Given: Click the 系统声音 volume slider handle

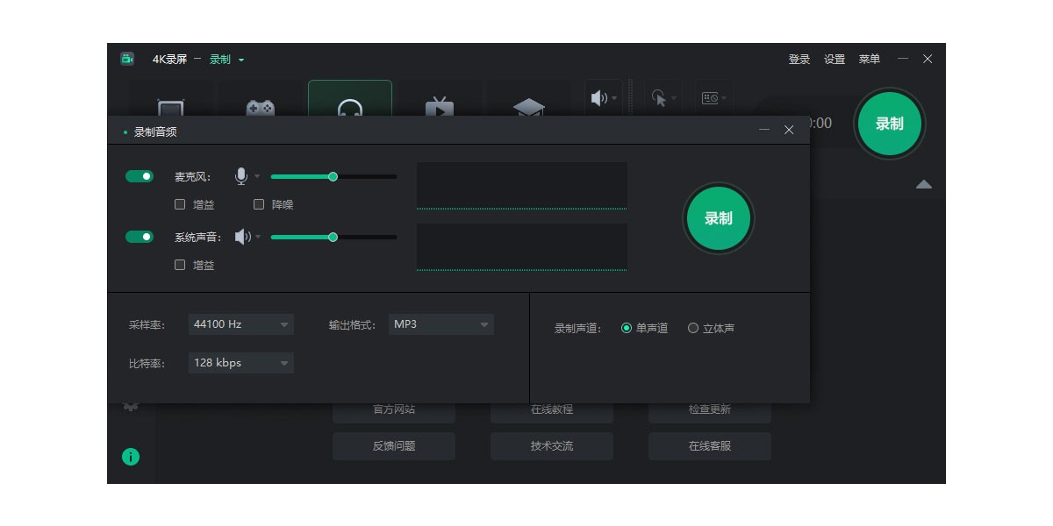Looking at the screenshot, I should tap(333, 237).
